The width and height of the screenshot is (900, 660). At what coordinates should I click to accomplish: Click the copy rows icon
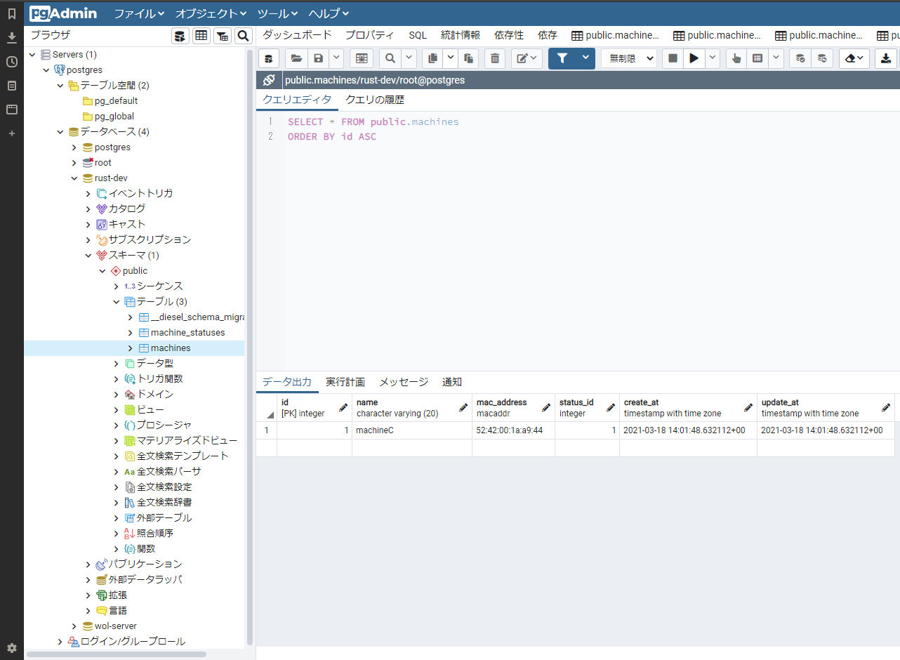coord(433,58)
